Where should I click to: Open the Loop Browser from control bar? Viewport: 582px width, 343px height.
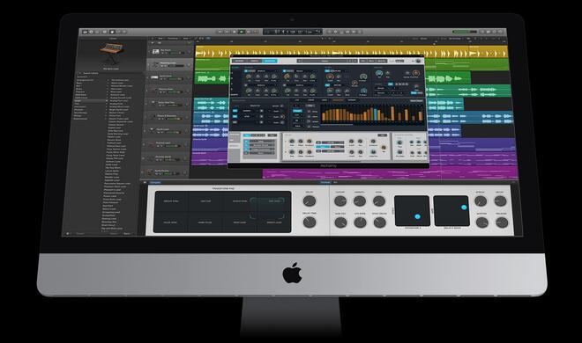click(x=495, y=33)
